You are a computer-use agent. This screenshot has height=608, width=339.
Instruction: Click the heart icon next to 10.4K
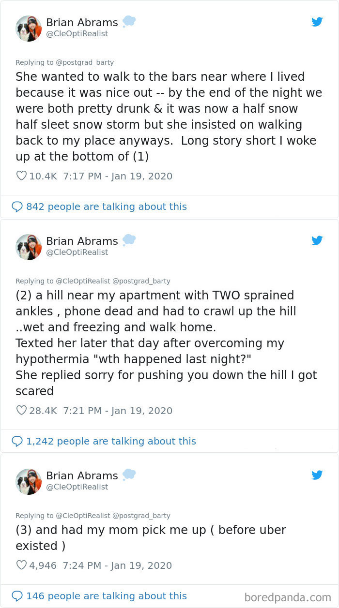[x=21, y=176]
